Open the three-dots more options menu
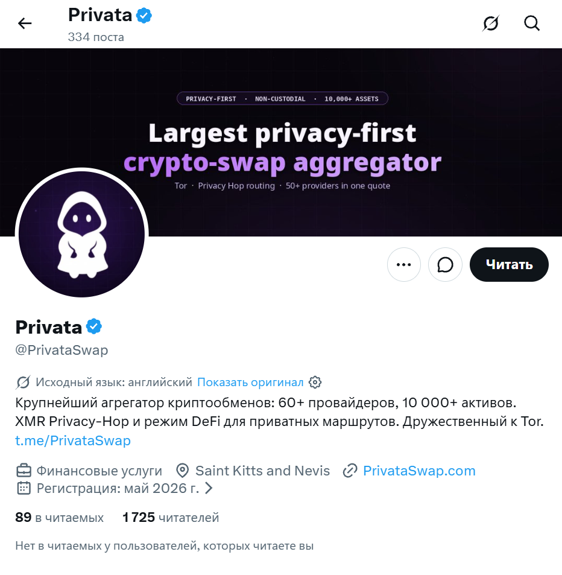This screenshot has width=562, height=575. tap(403, 264)
